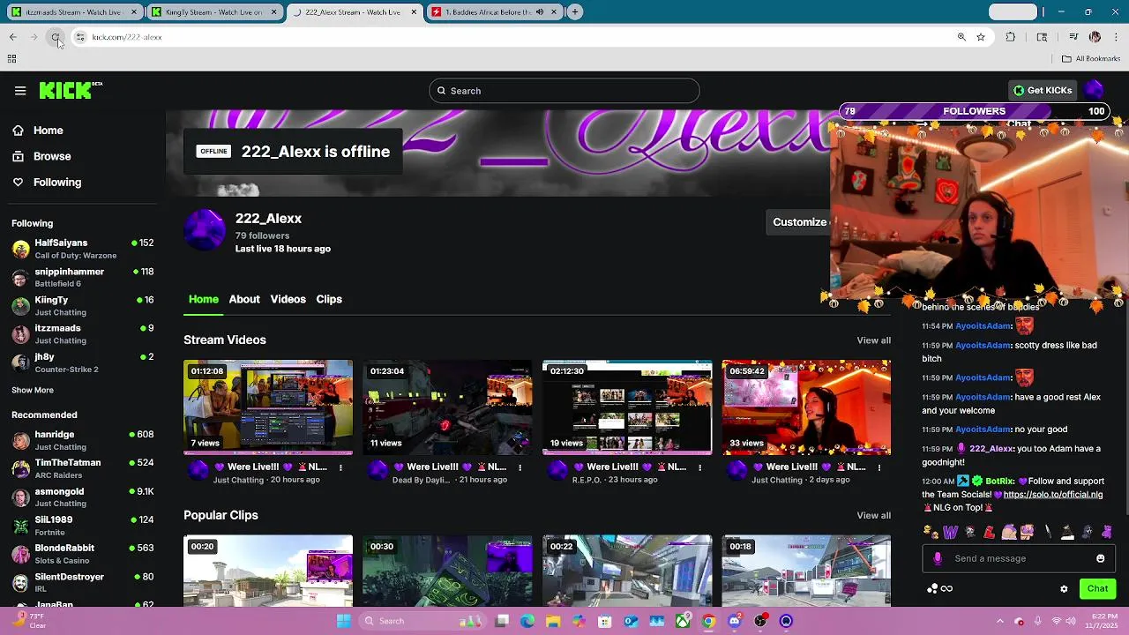Open TimTheTatman recommended channel
The width and height of the screenshot is (1129, 635).
click(x=82, y=468)
